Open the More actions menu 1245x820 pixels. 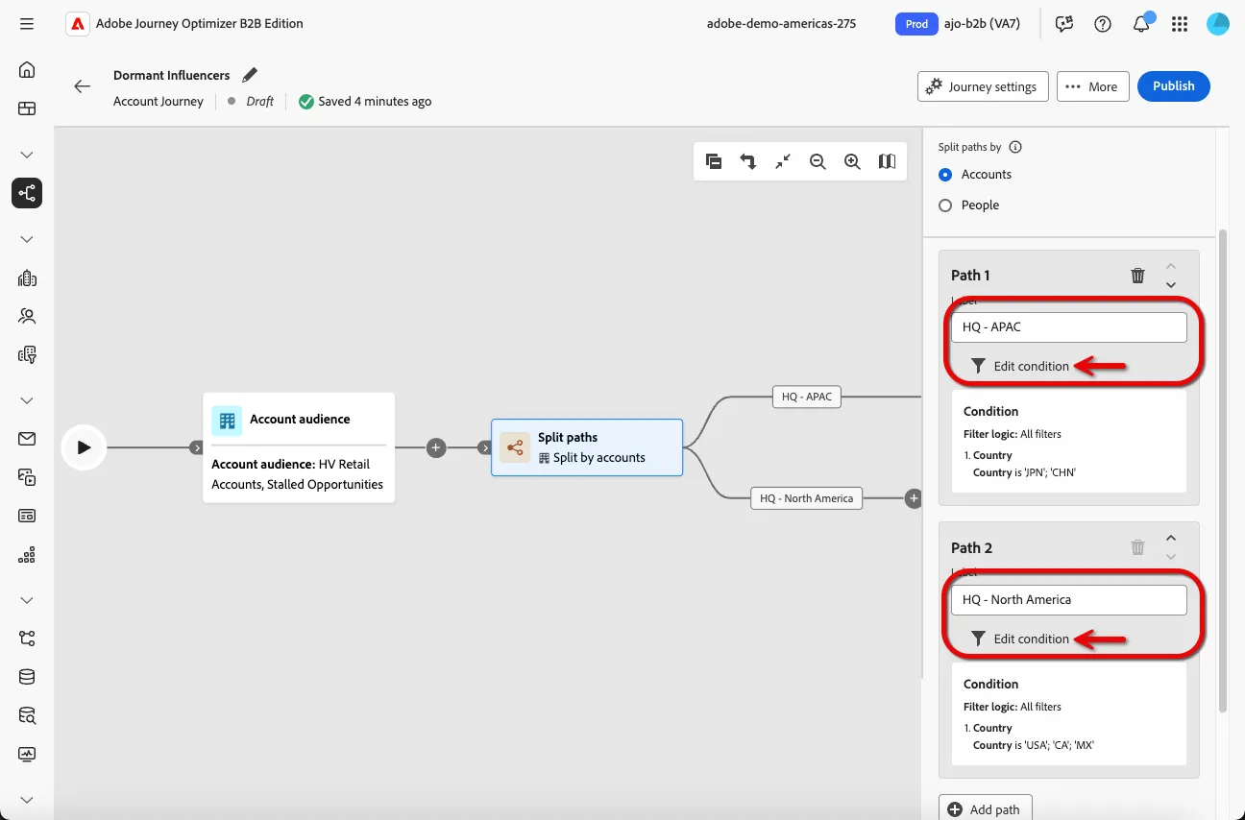[x=1092, y=86]
